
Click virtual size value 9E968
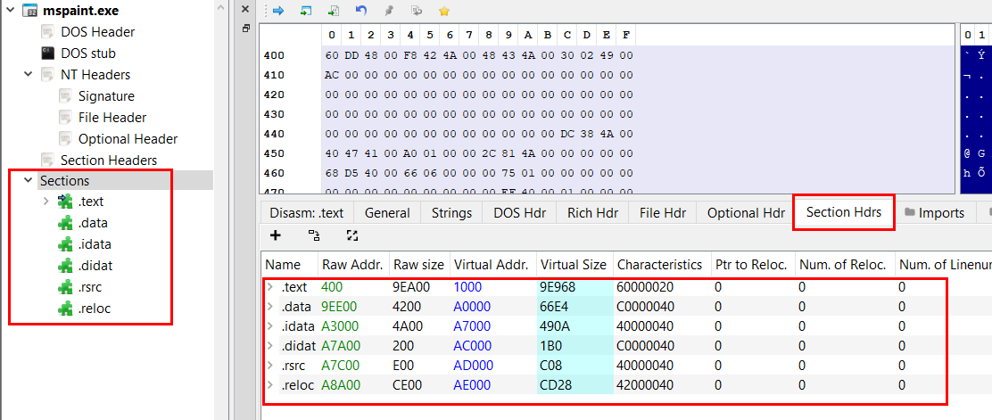coord(558,287)
